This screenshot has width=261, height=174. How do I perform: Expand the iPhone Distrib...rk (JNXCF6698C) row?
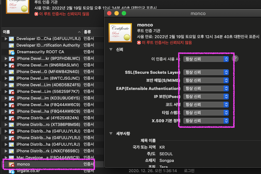pyautogui.click(x=6, y=151)
